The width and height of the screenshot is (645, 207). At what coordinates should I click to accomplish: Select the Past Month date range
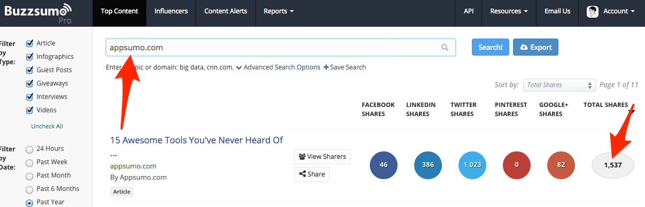pyautogui.click(x=29, y=176)
